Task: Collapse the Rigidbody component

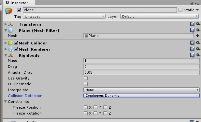Action: point(6,55)
